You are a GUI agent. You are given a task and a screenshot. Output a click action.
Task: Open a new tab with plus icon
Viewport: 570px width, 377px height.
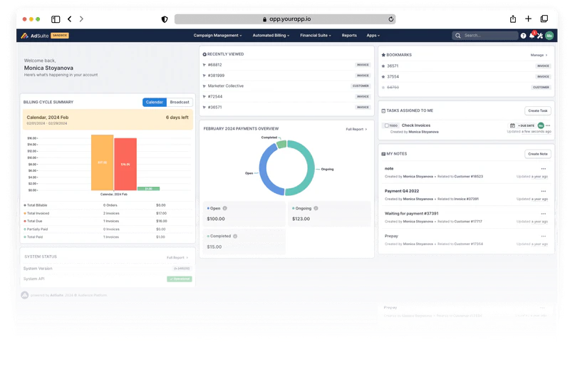(528, 19)
